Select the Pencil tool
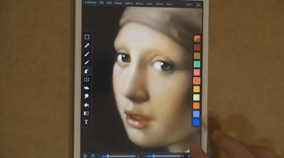Viewport: 284px width, 158px height. [x=87, y=46]
